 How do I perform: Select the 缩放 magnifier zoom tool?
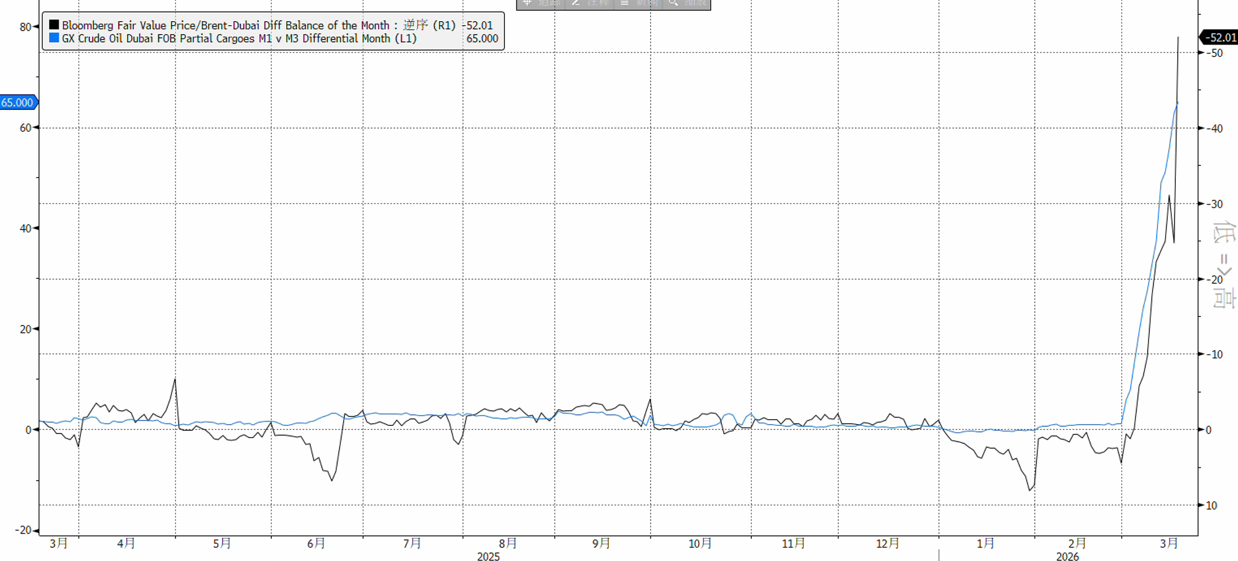coord(687,3)
